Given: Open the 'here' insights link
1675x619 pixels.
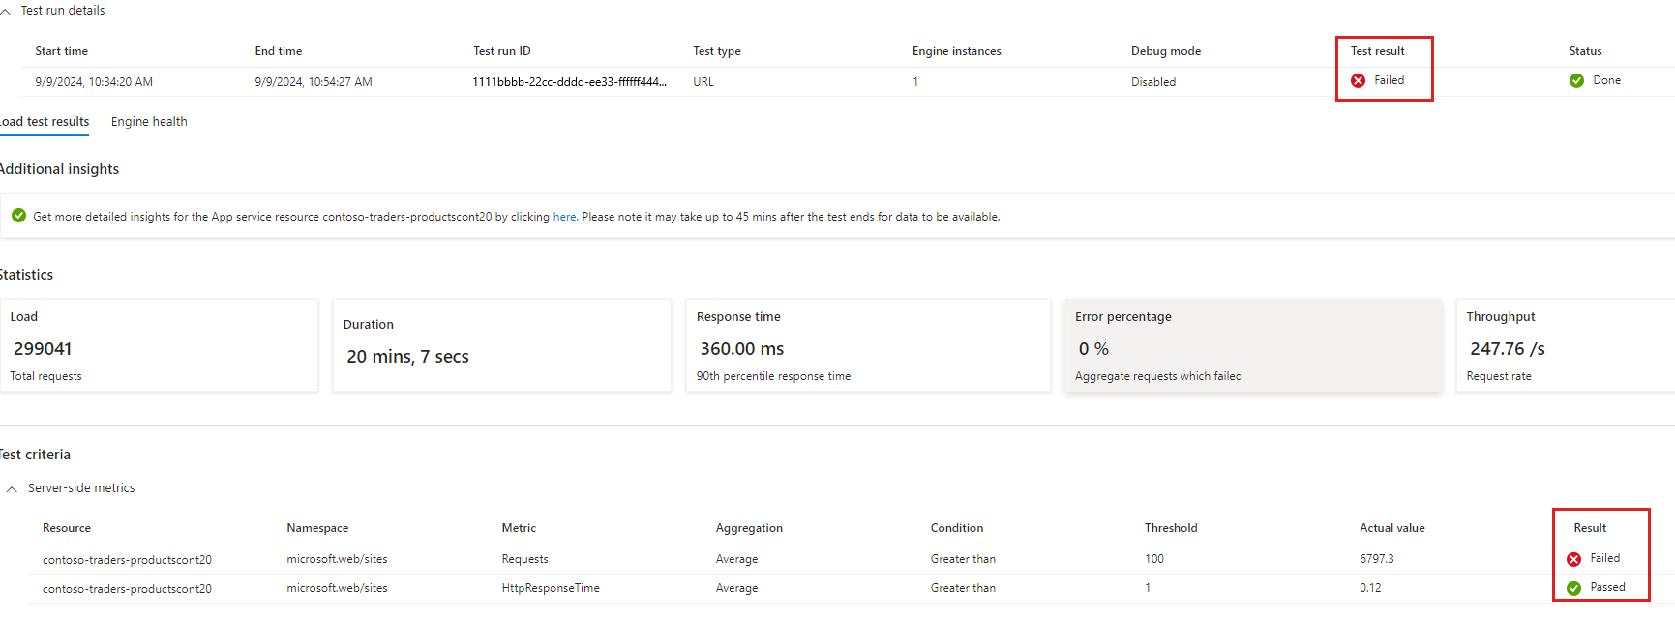Looking at the screenshot, I should tap(564, 217).
